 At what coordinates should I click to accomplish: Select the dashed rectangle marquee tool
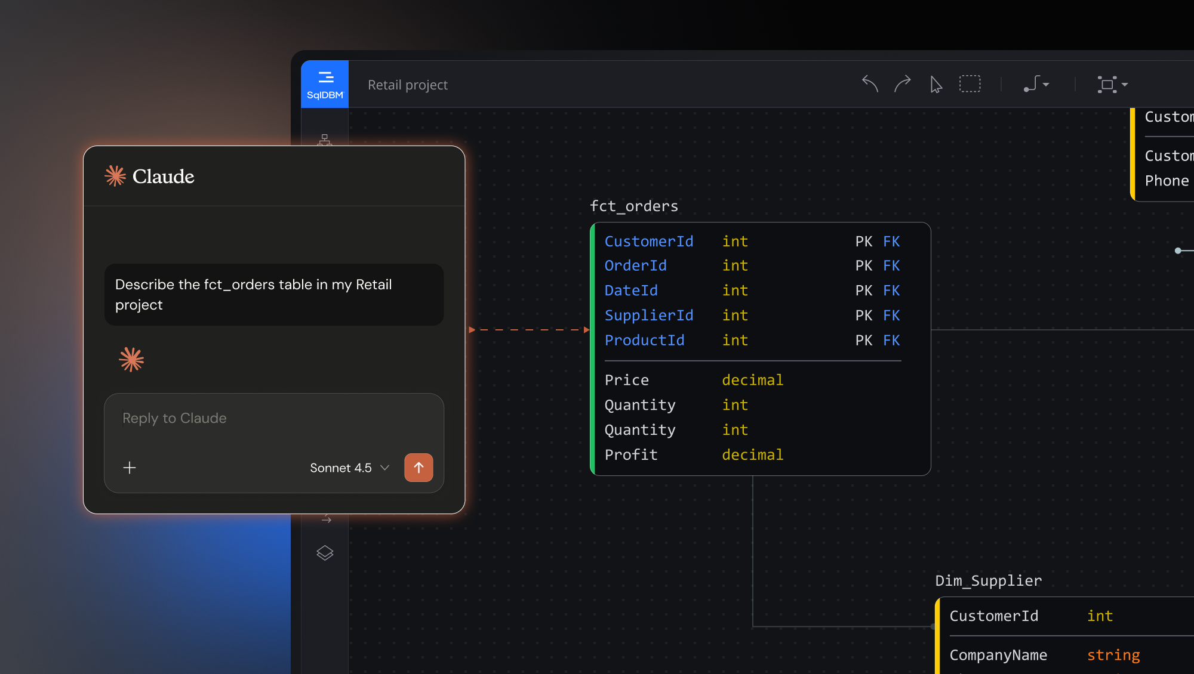tap(970, 84)
